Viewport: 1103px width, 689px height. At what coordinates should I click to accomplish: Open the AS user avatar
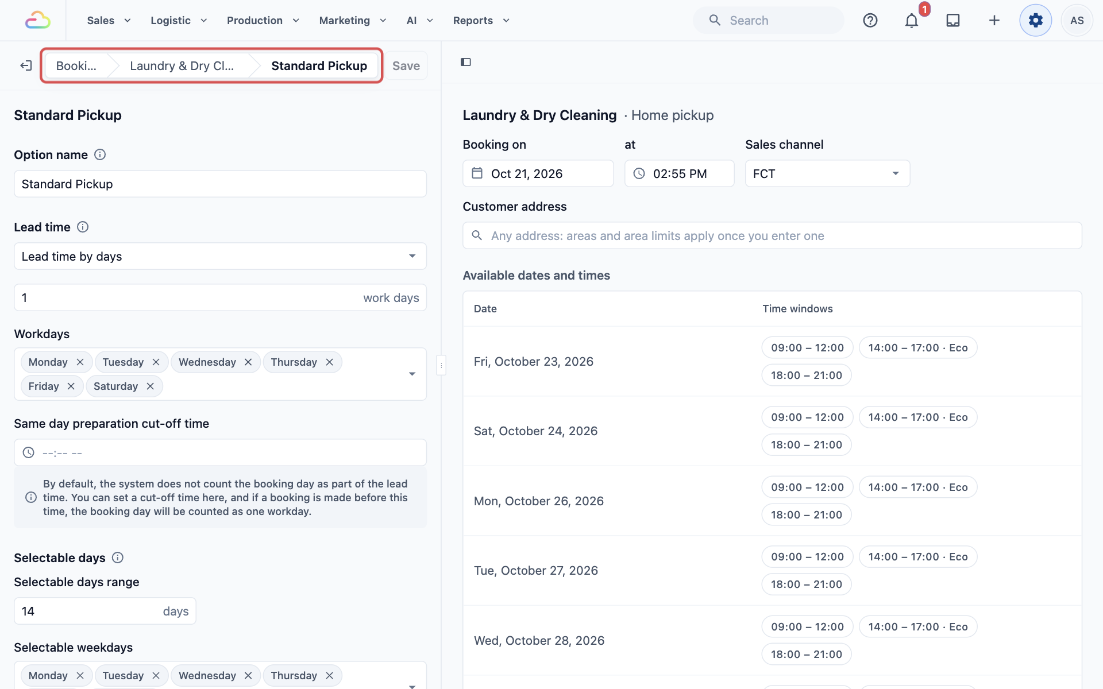click(x=1077, y=20)
